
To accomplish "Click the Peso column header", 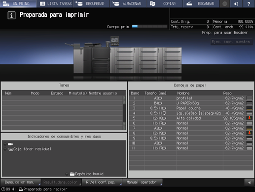I will (227, 93).
